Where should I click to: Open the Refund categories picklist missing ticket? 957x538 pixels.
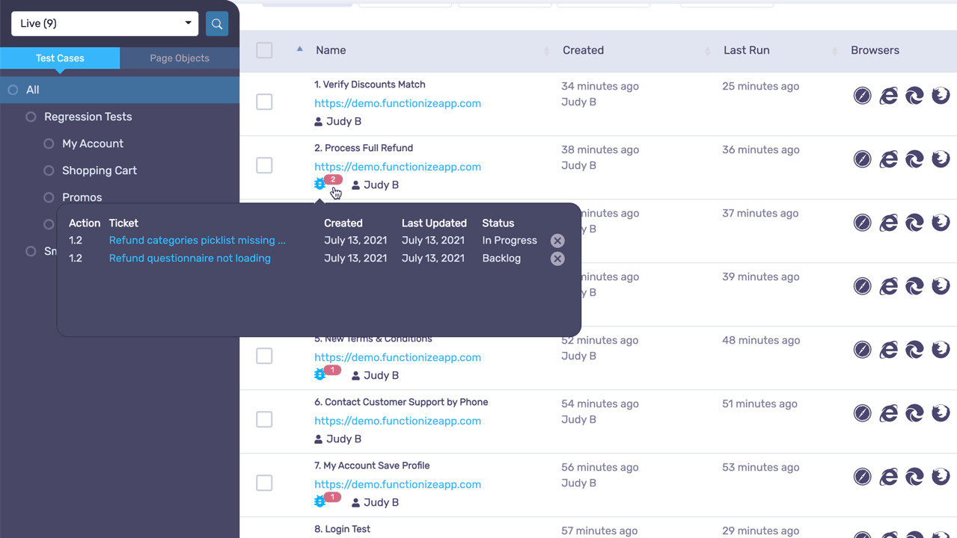[x=197, y=240]
